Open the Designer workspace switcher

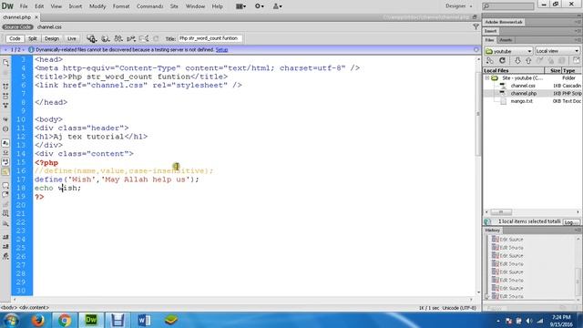(459, 6)
